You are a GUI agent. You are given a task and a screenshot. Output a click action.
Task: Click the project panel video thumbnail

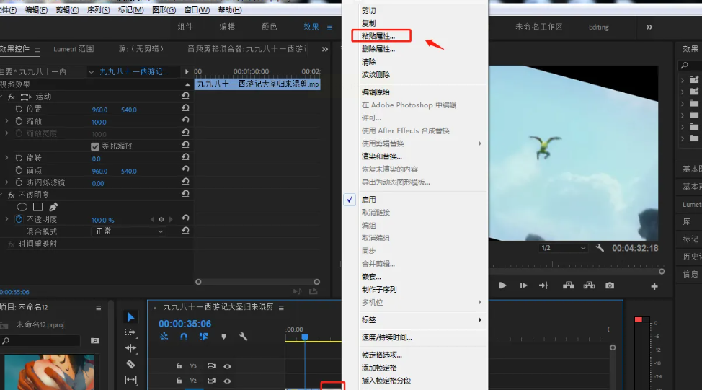pyautogui.click(x=49, y=372)
